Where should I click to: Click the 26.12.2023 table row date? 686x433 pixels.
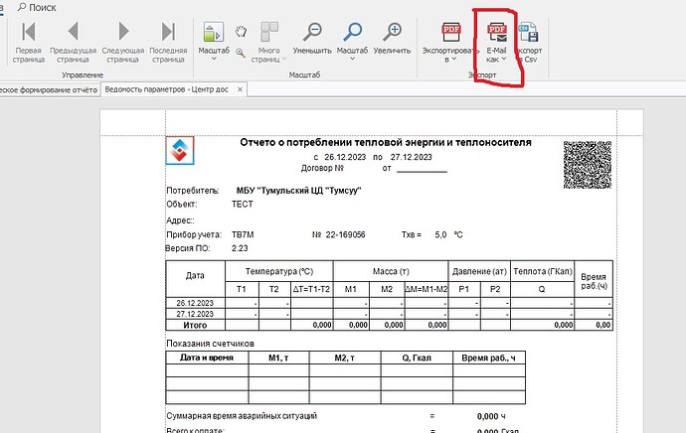[195, 303]
